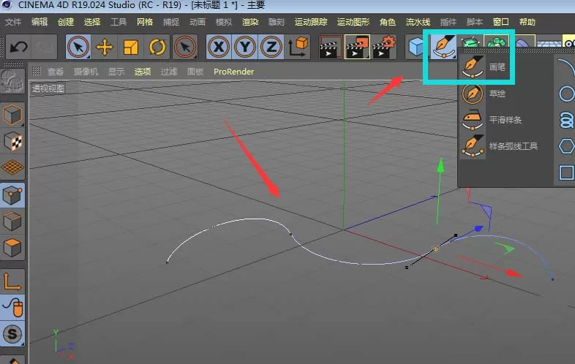The width and height of the screenshot is (575, 364).
Task: Open the 雕刻 menu
Action: pos(277,22)
